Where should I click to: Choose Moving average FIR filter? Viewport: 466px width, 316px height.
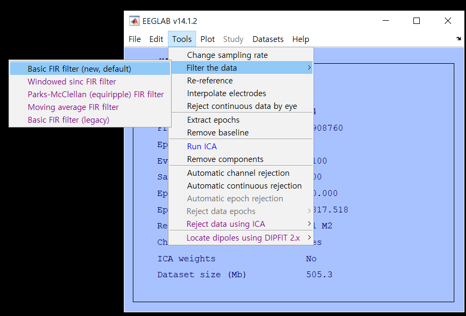pos(90,107)
